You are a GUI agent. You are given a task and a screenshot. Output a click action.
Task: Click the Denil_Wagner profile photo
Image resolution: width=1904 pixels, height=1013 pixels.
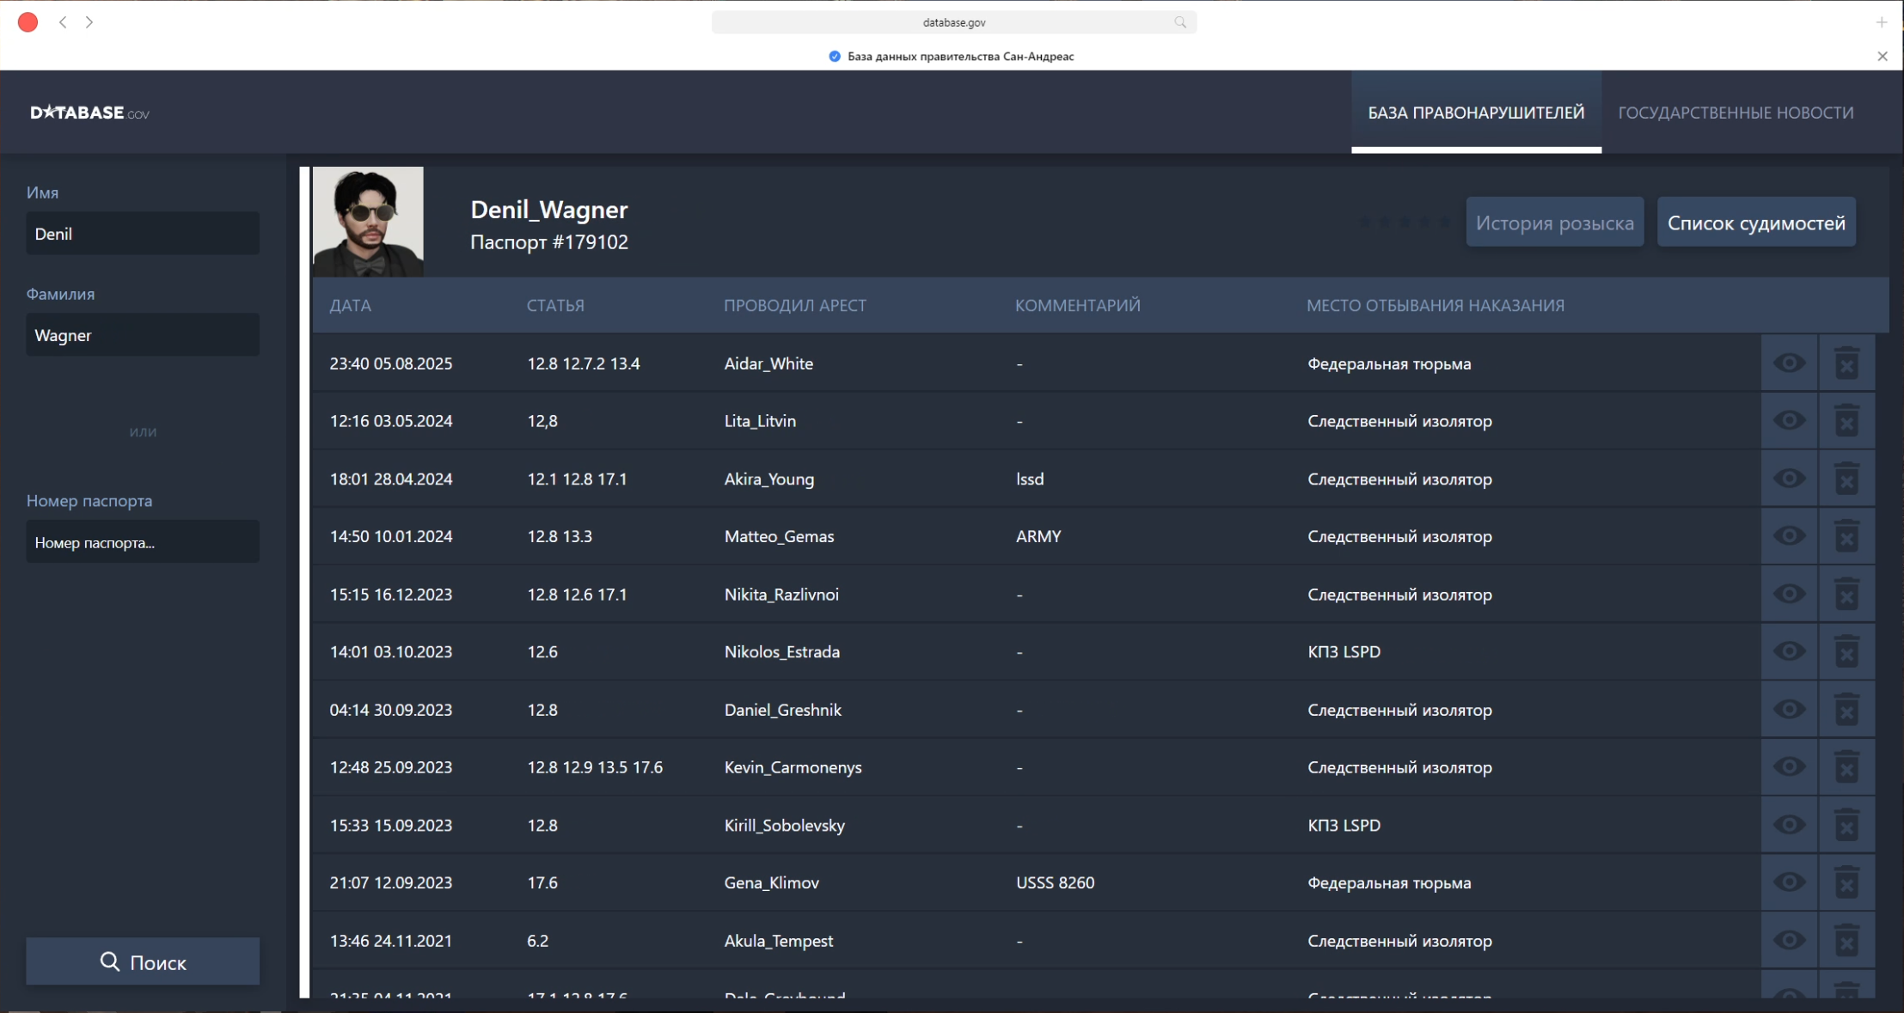pyautogui.click(x=368, y=222)
